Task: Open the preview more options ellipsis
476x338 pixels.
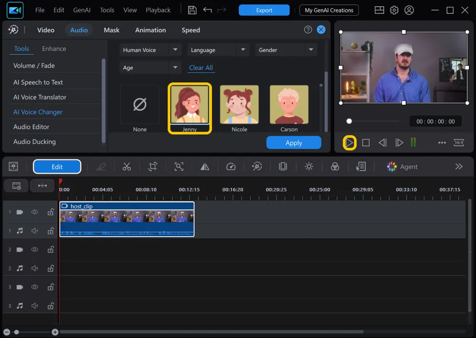Action: (x=442, y=142)
